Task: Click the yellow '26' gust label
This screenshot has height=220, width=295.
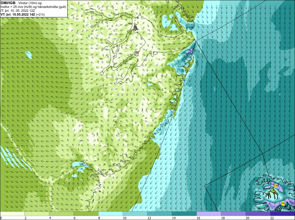Action: coord(283,203)
